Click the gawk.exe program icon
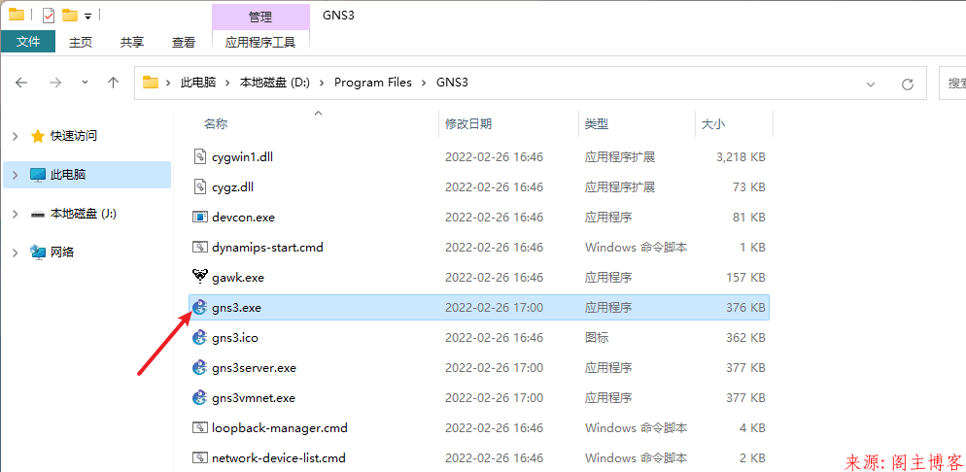The width and height of the screenshot is (966, 472). point(199,277)
